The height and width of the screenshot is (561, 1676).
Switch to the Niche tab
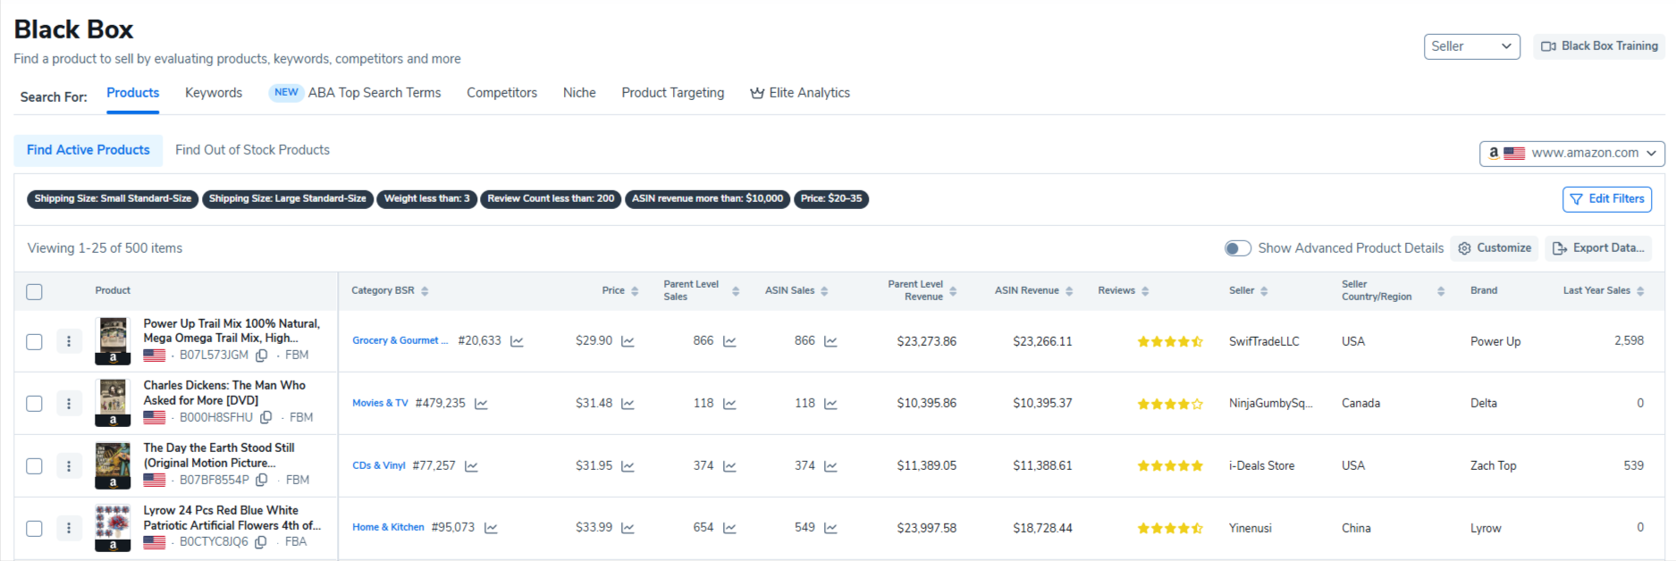[579, 93]
